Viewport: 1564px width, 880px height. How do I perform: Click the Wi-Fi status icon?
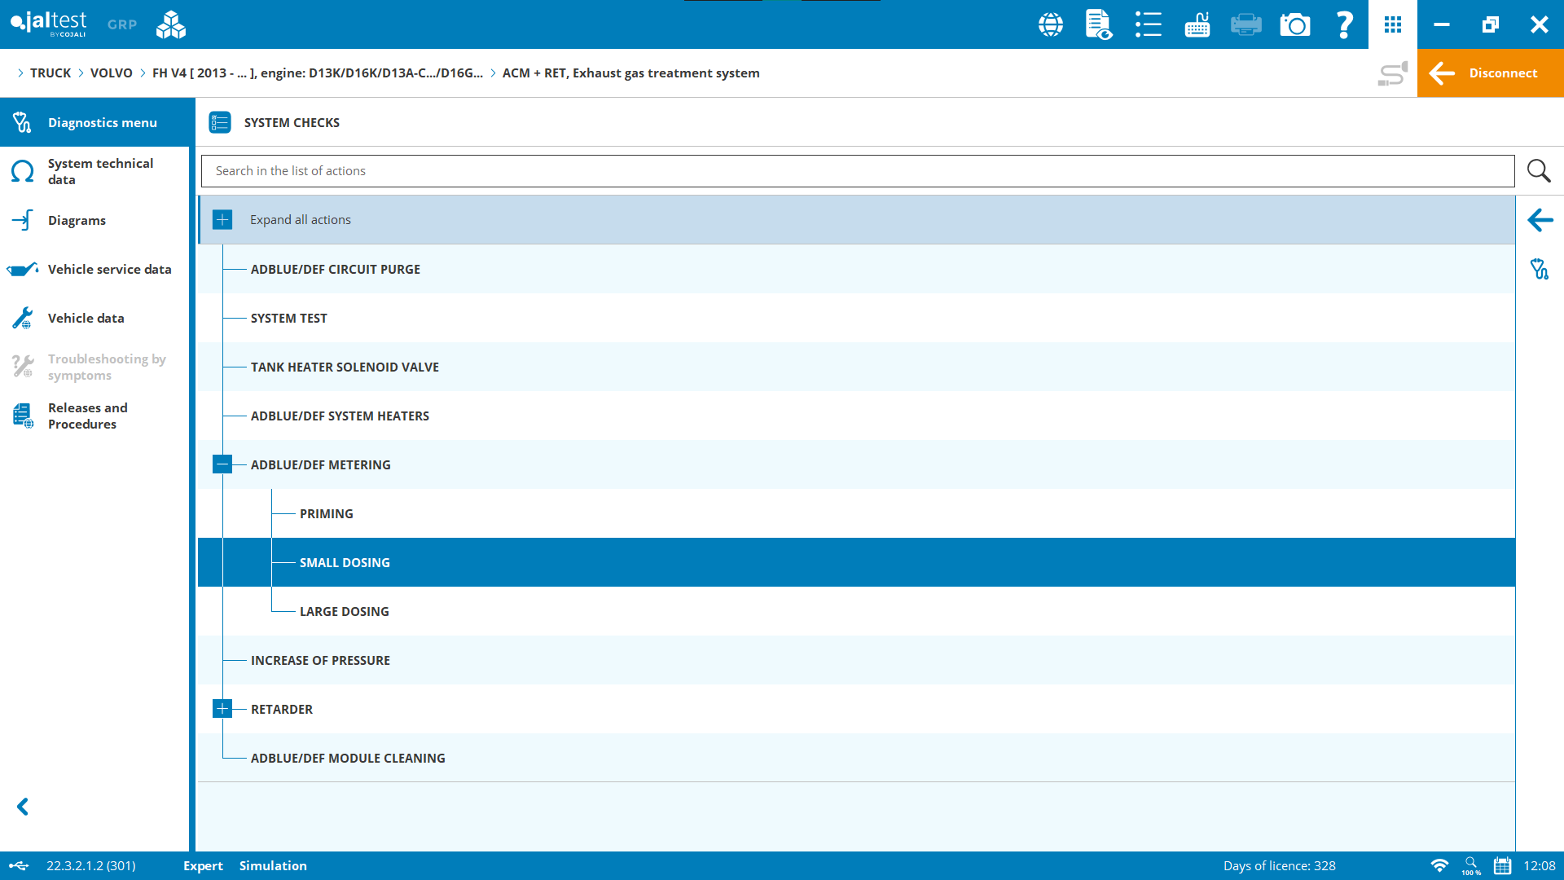(1439, 865)
